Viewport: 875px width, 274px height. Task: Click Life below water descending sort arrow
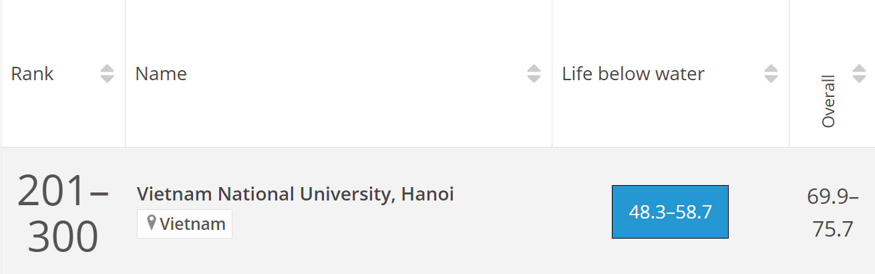(771, 79)
